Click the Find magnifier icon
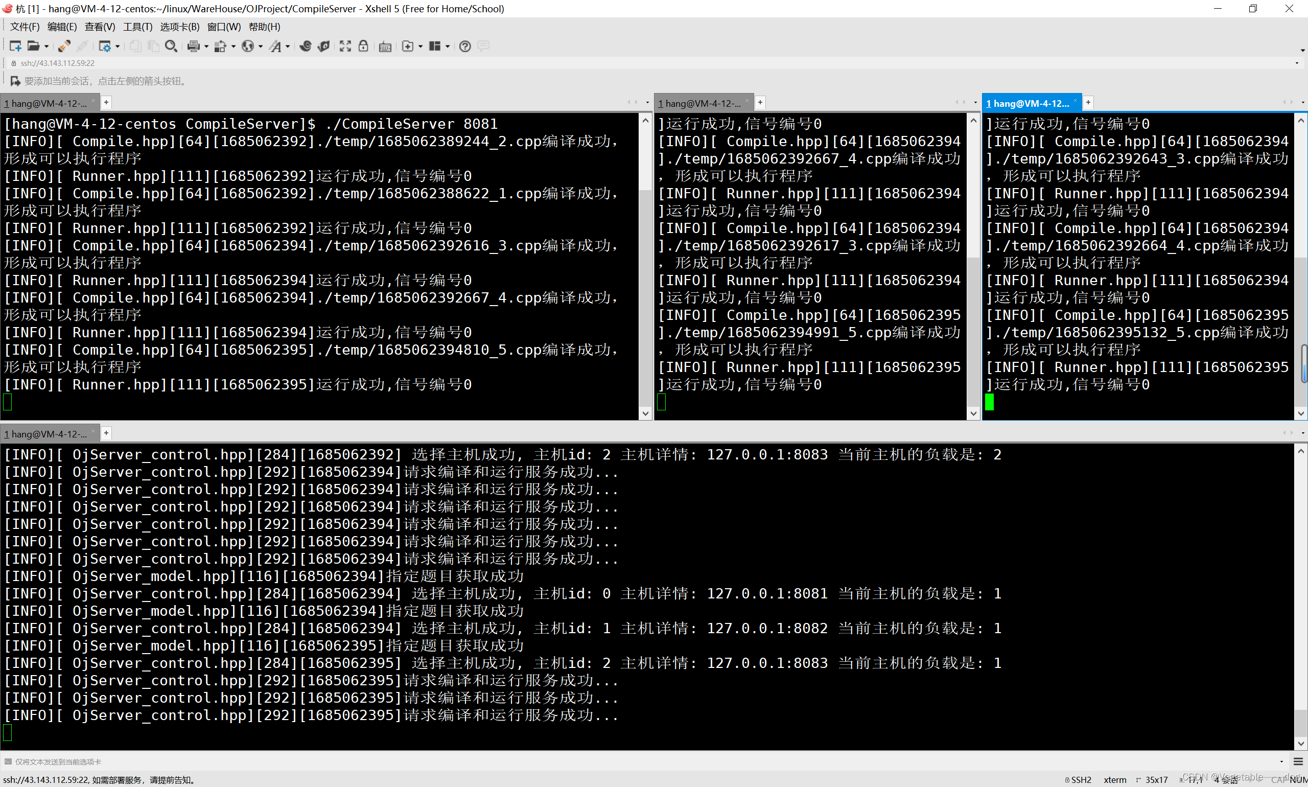This screenshot has width=1308, height=787. (171, 46)
